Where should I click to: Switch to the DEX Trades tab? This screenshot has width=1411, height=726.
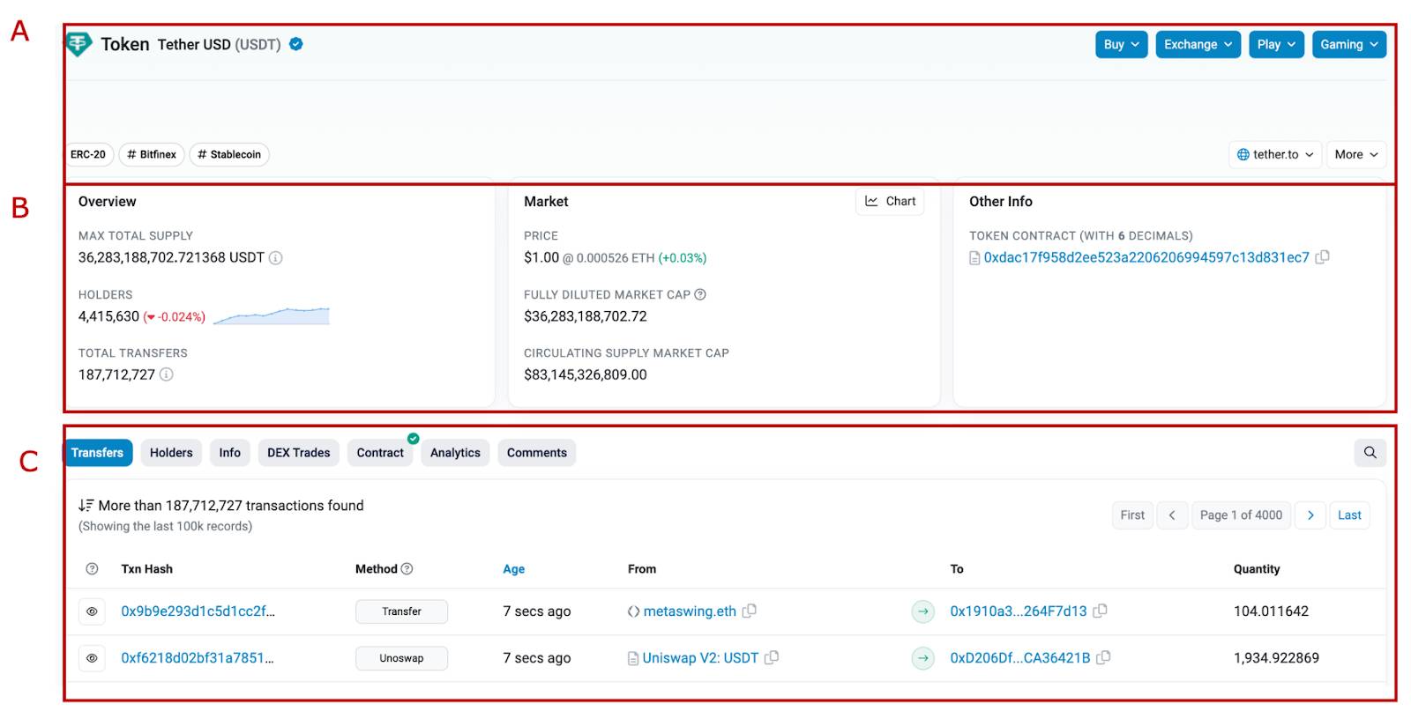(299, 453)
